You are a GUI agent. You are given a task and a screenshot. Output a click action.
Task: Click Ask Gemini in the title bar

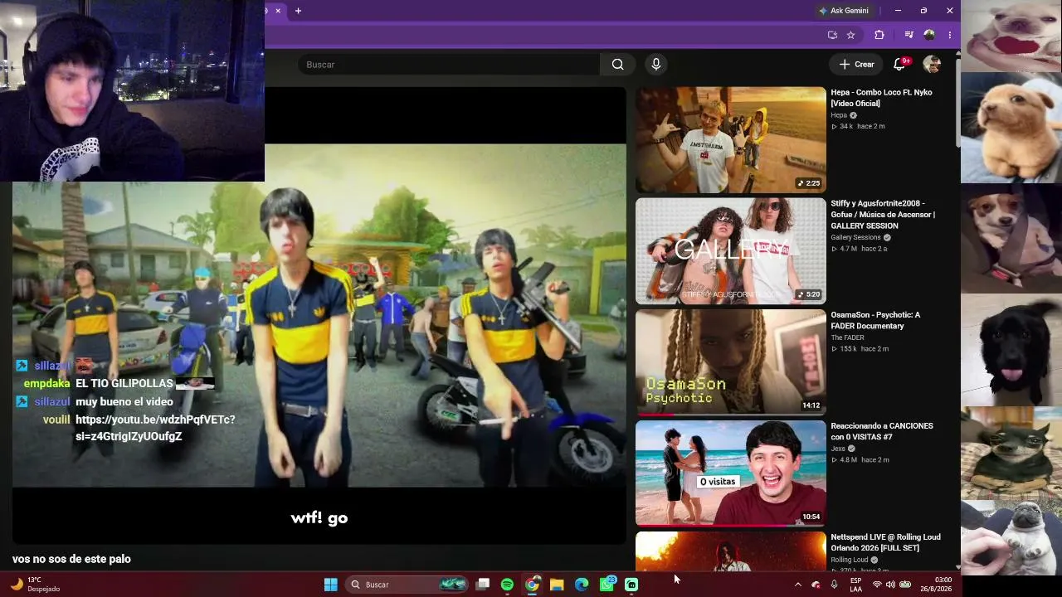coord(844,11)
